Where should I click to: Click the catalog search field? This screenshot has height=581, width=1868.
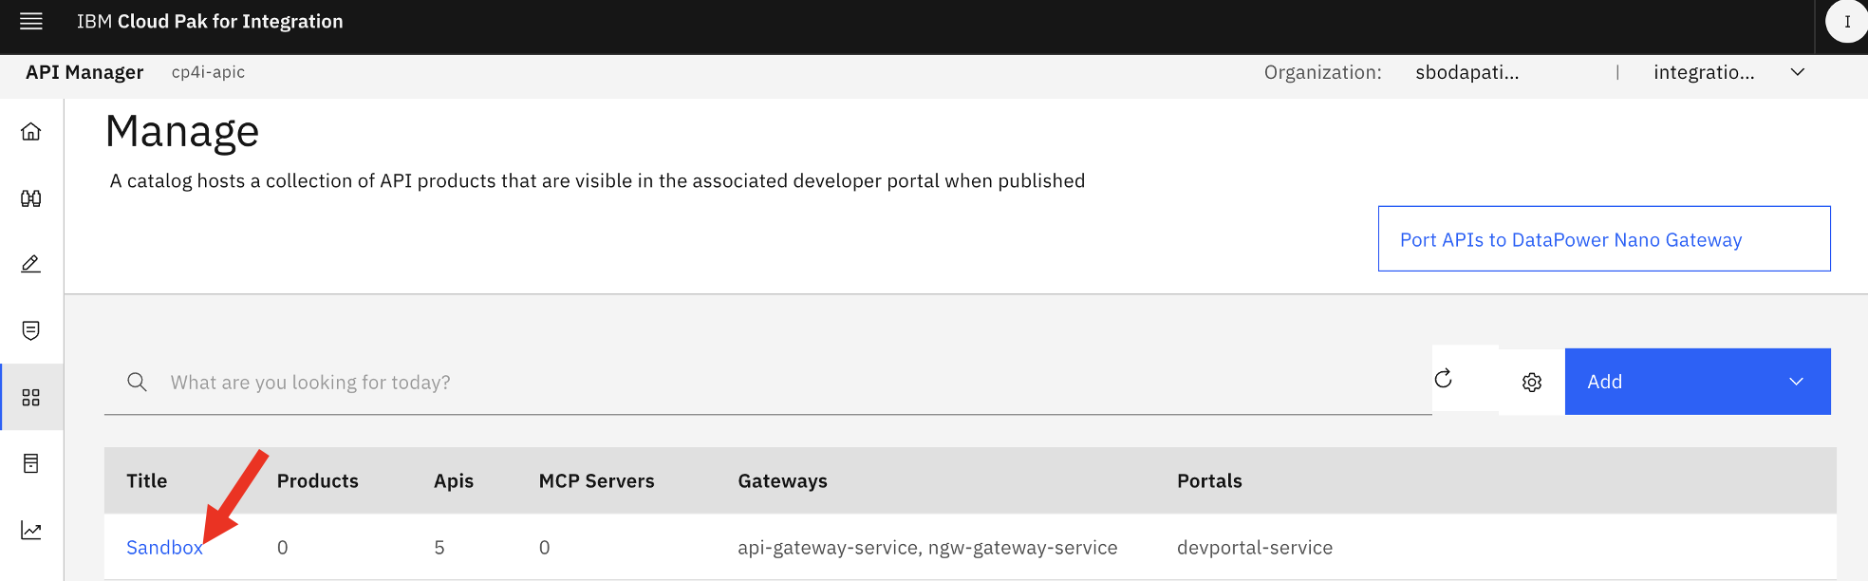pyautogui.click(x=768, y=382)
